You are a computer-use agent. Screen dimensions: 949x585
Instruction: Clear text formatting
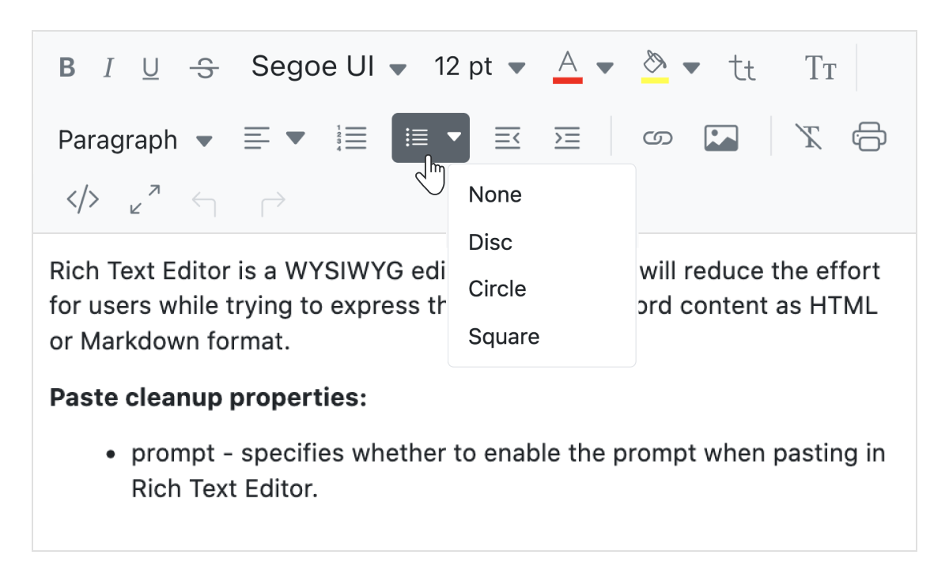[x=808, y=137]
